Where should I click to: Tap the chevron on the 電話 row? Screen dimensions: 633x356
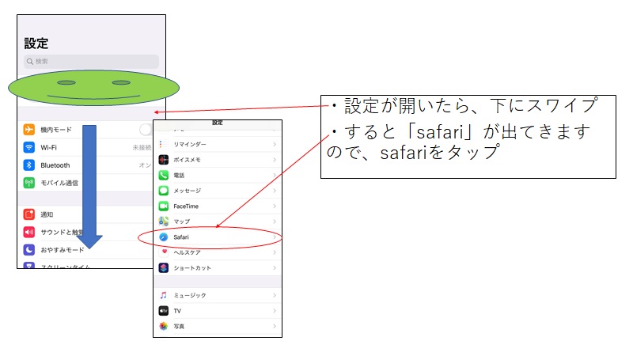point(275,175)
